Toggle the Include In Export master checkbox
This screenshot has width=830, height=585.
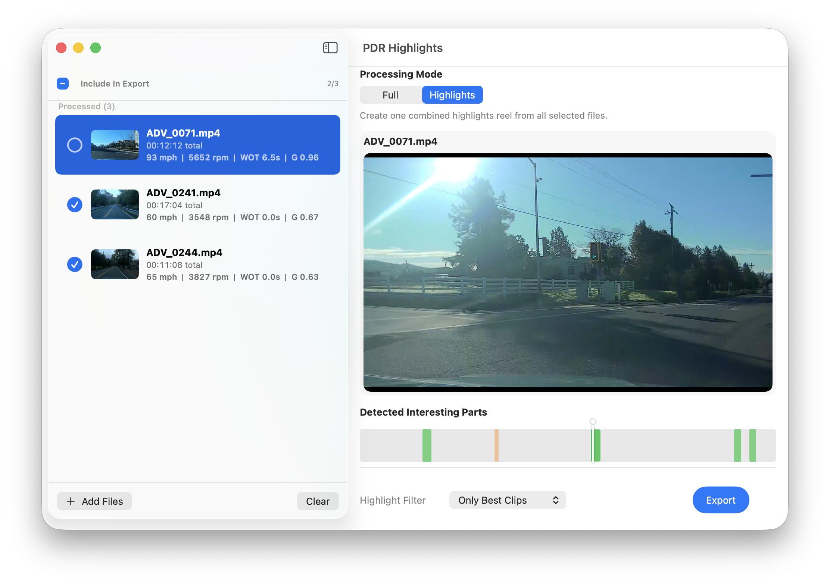pyautogui.click(x=63, y=84)
